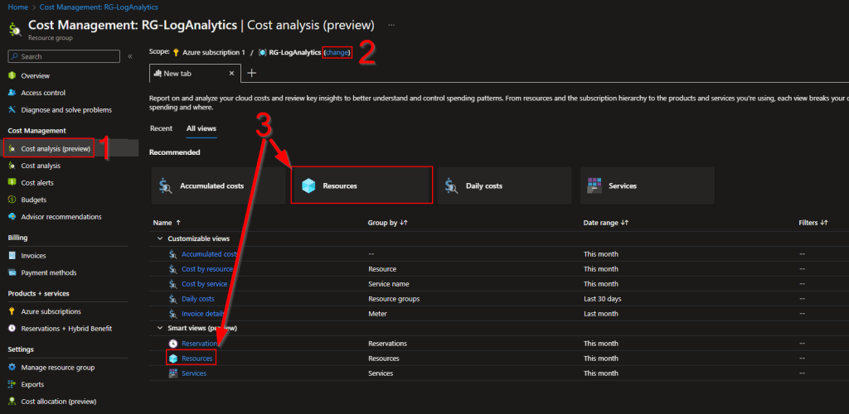Click the change scope link

[x=337, y=52]
